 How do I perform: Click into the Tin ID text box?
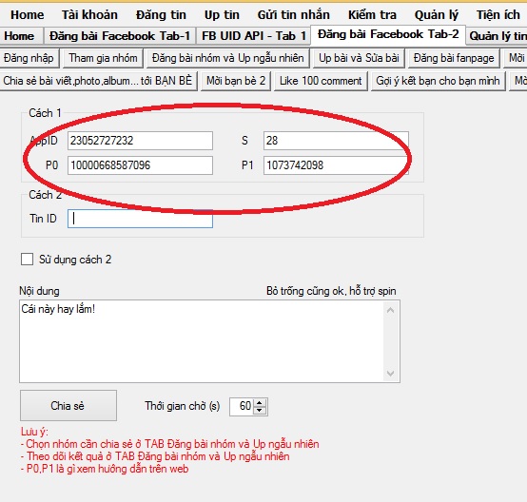click(140, 219)
